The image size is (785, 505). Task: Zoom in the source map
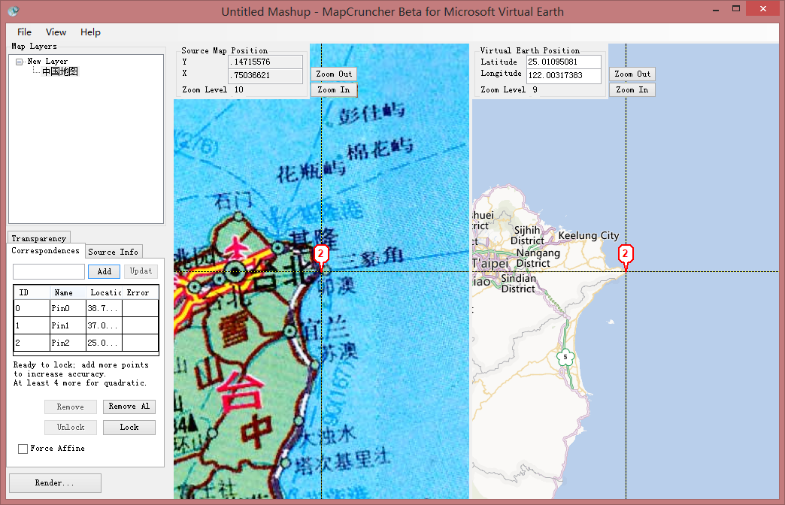point(334,89)
